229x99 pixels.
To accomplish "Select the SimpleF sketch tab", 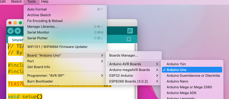I will coord(16,40).
